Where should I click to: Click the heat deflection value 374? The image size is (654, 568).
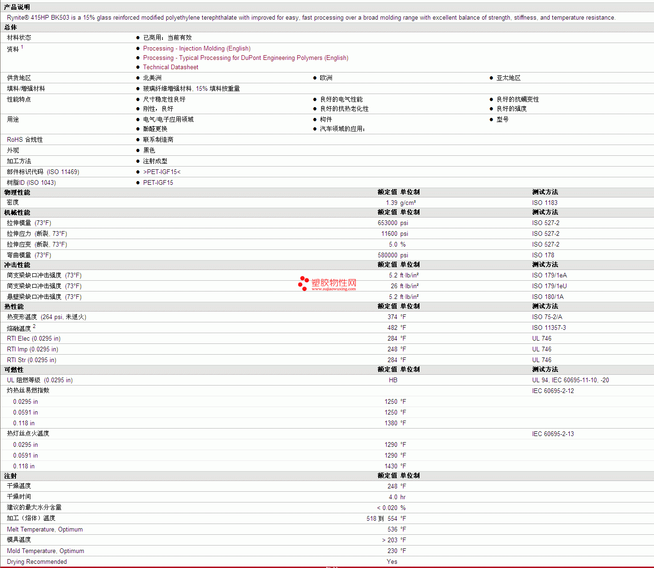click(392, 317)
